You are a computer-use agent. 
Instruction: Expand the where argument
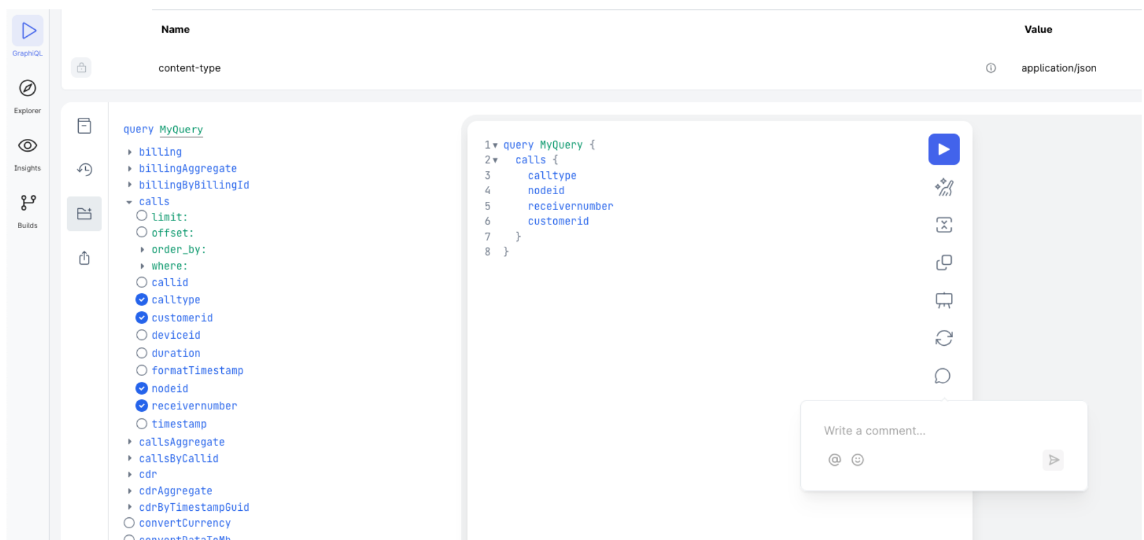click(x=142, y=266)
